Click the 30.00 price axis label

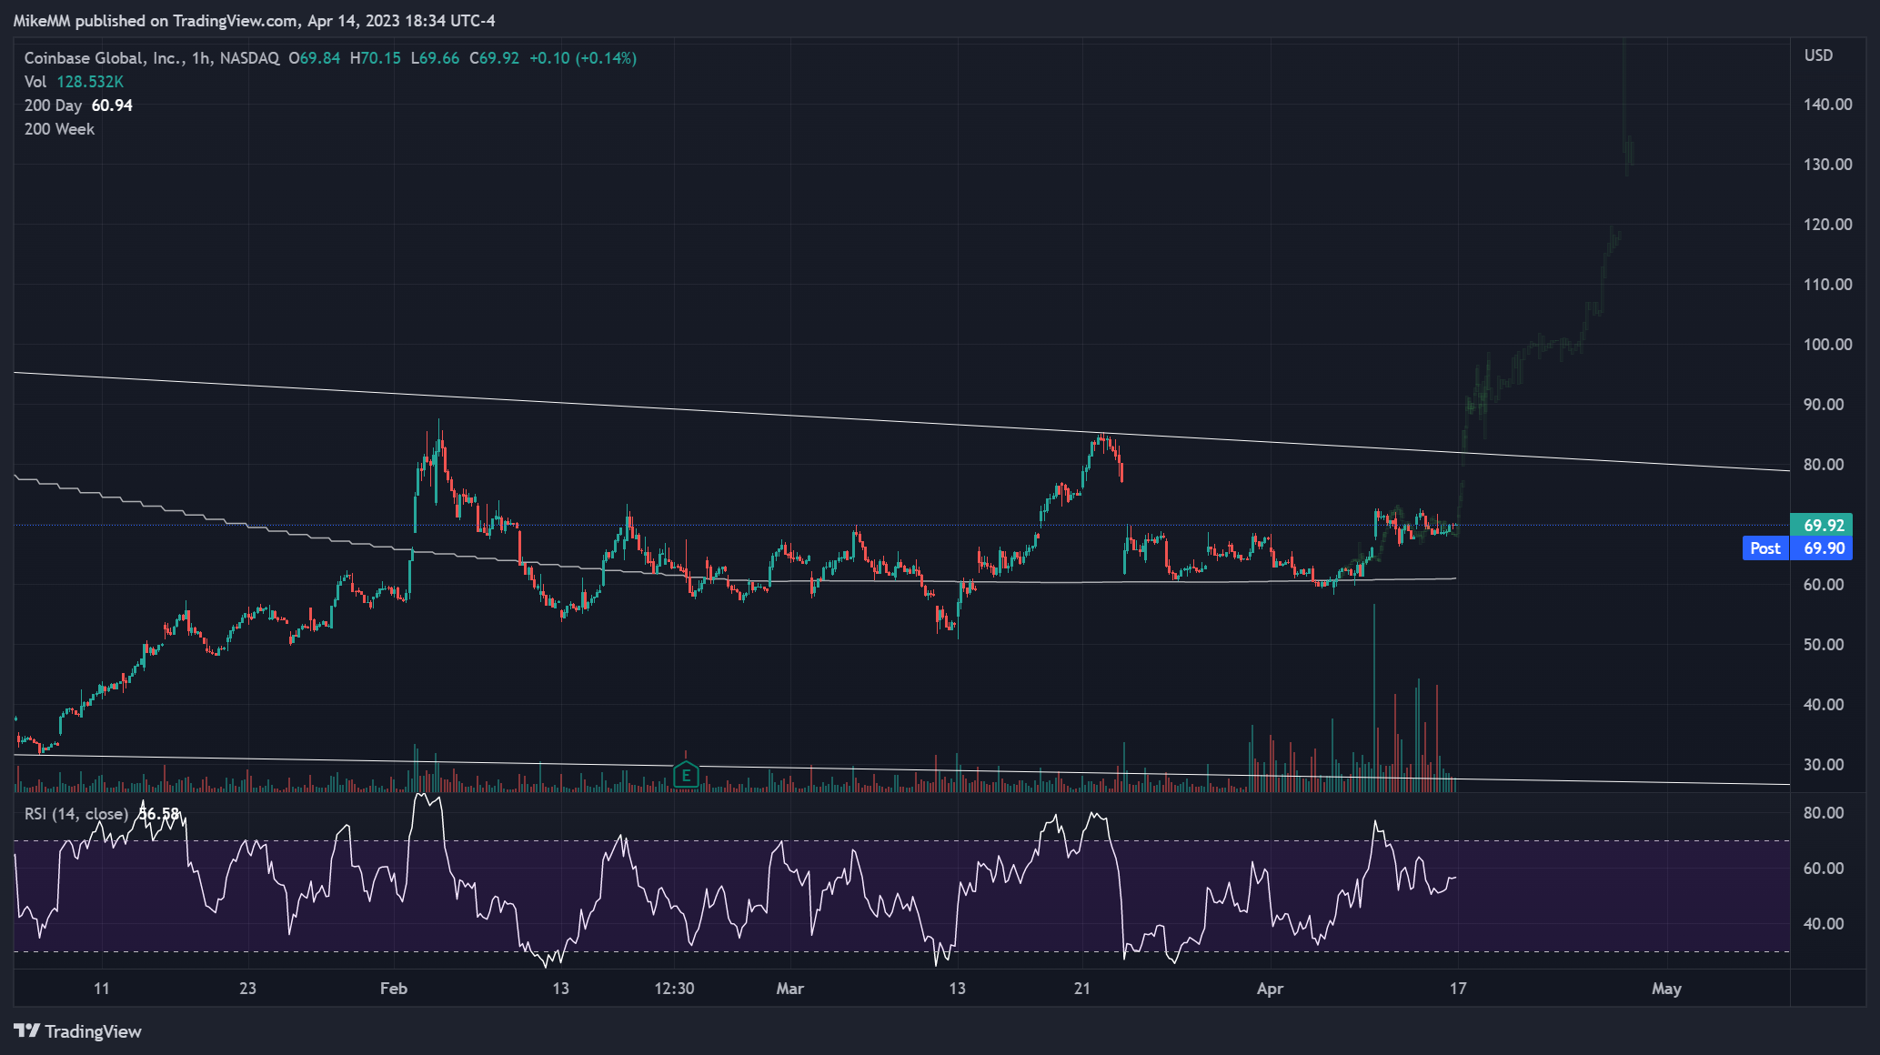[1824, 765]
